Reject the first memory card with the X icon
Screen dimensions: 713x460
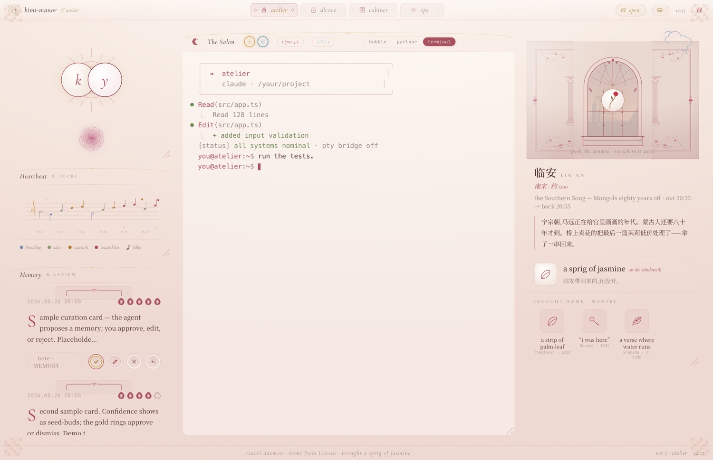[x=134, y=362]
